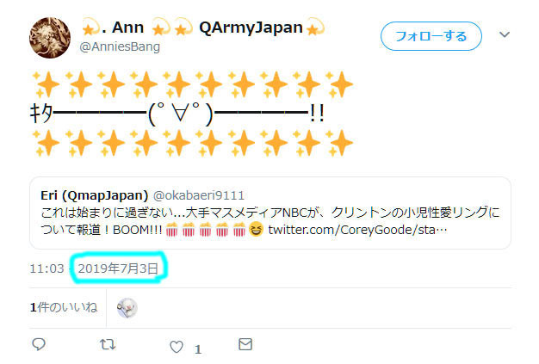Open the quoted tweet by Eri (QmapJapan)

point(270,213)
